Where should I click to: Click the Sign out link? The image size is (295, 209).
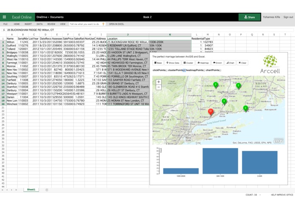[x=288, y=17]
